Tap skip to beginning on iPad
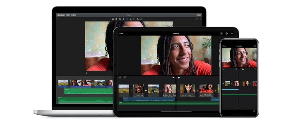 (173, 78)
